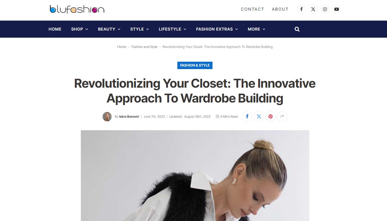Share article on Facebook below the title
The height and width of the screenshot is (221, 387).
click(x=247, y=116)
